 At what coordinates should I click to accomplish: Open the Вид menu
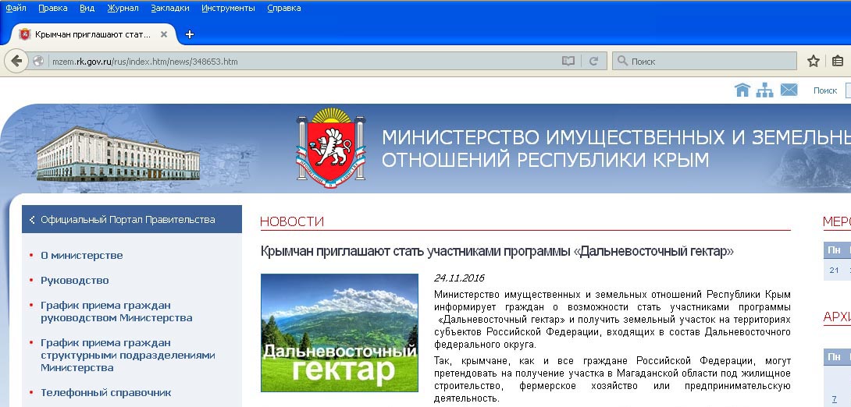pyautogui.click(x=87, y=8)
